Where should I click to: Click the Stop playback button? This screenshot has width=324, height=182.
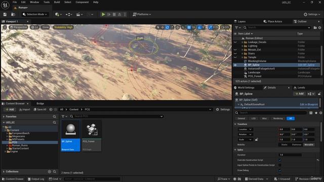(x=114, y=14)
